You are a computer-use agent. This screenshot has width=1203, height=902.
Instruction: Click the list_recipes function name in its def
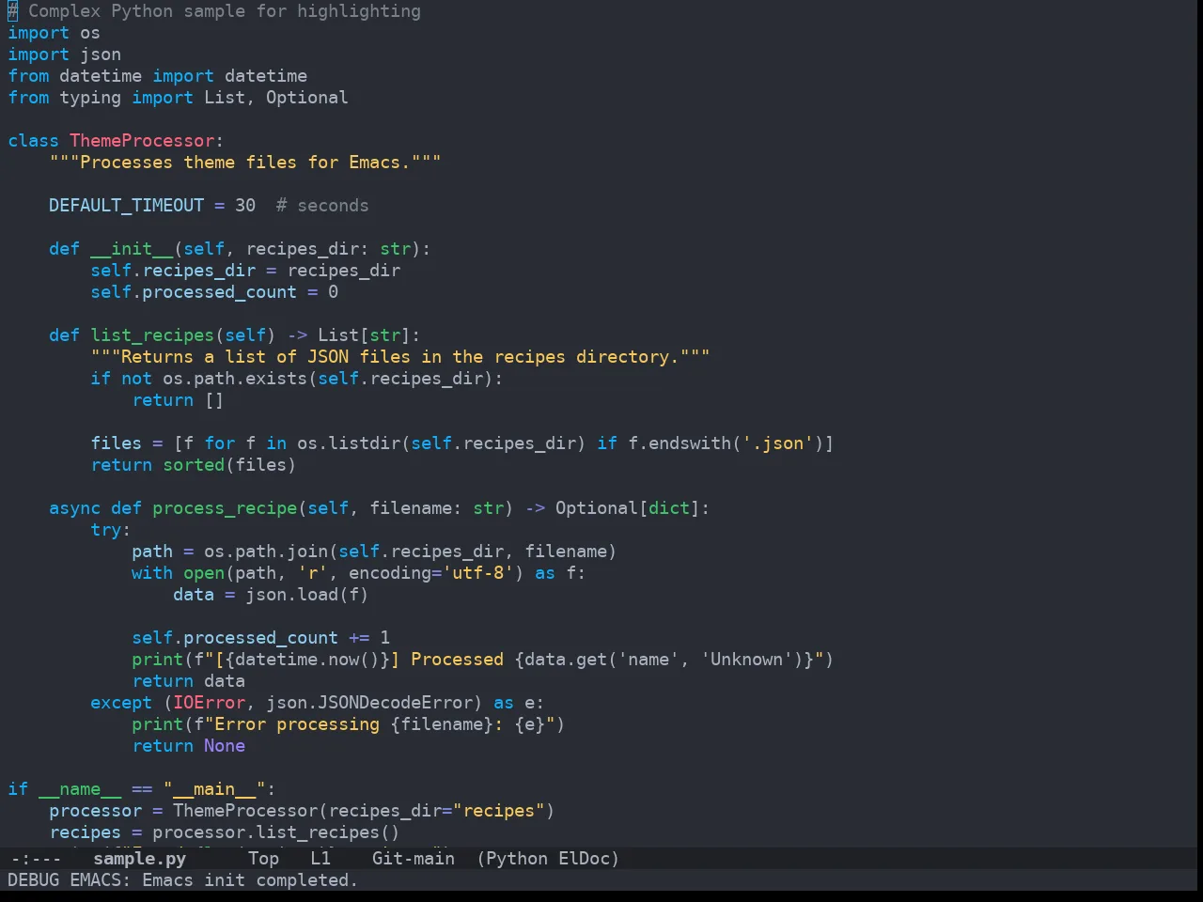tap(152, 335)
